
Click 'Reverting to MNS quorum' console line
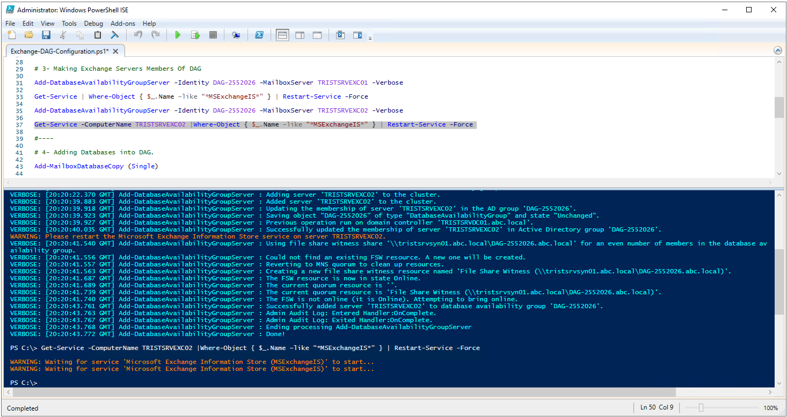(x=227, y=264)
